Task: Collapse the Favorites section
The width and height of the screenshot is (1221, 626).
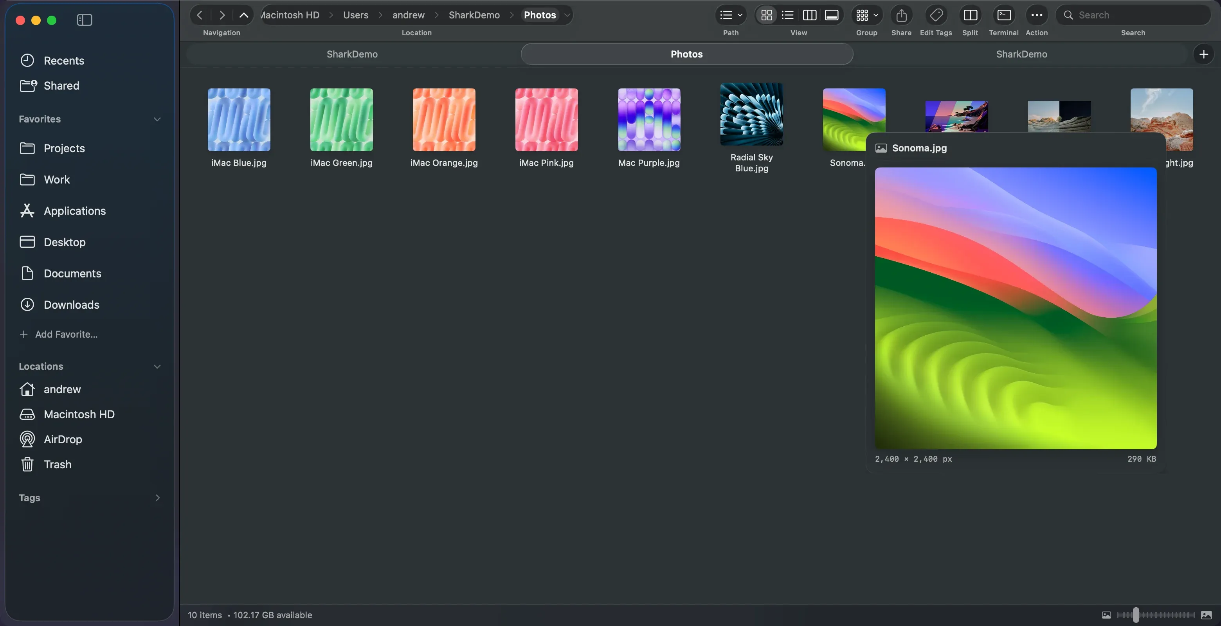Action: 157,119
